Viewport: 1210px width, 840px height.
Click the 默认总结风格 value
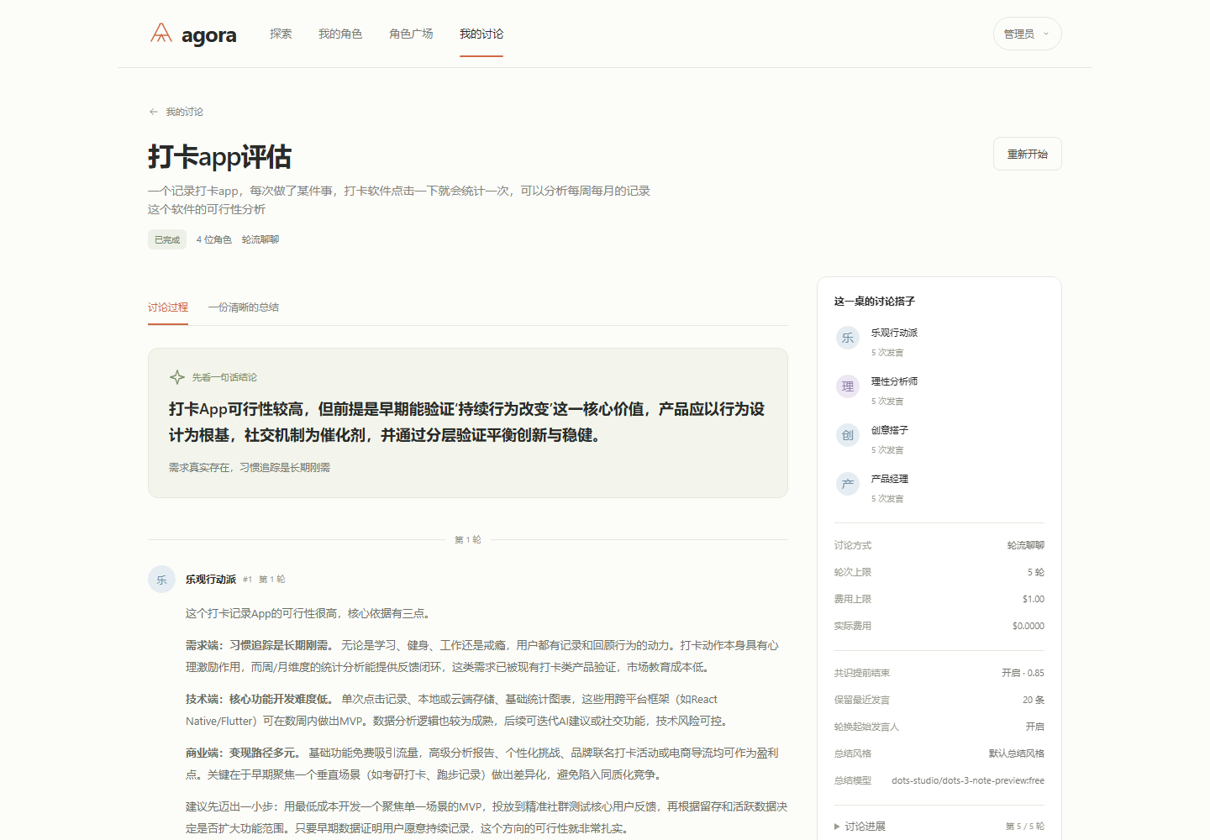click(1017, 753)
